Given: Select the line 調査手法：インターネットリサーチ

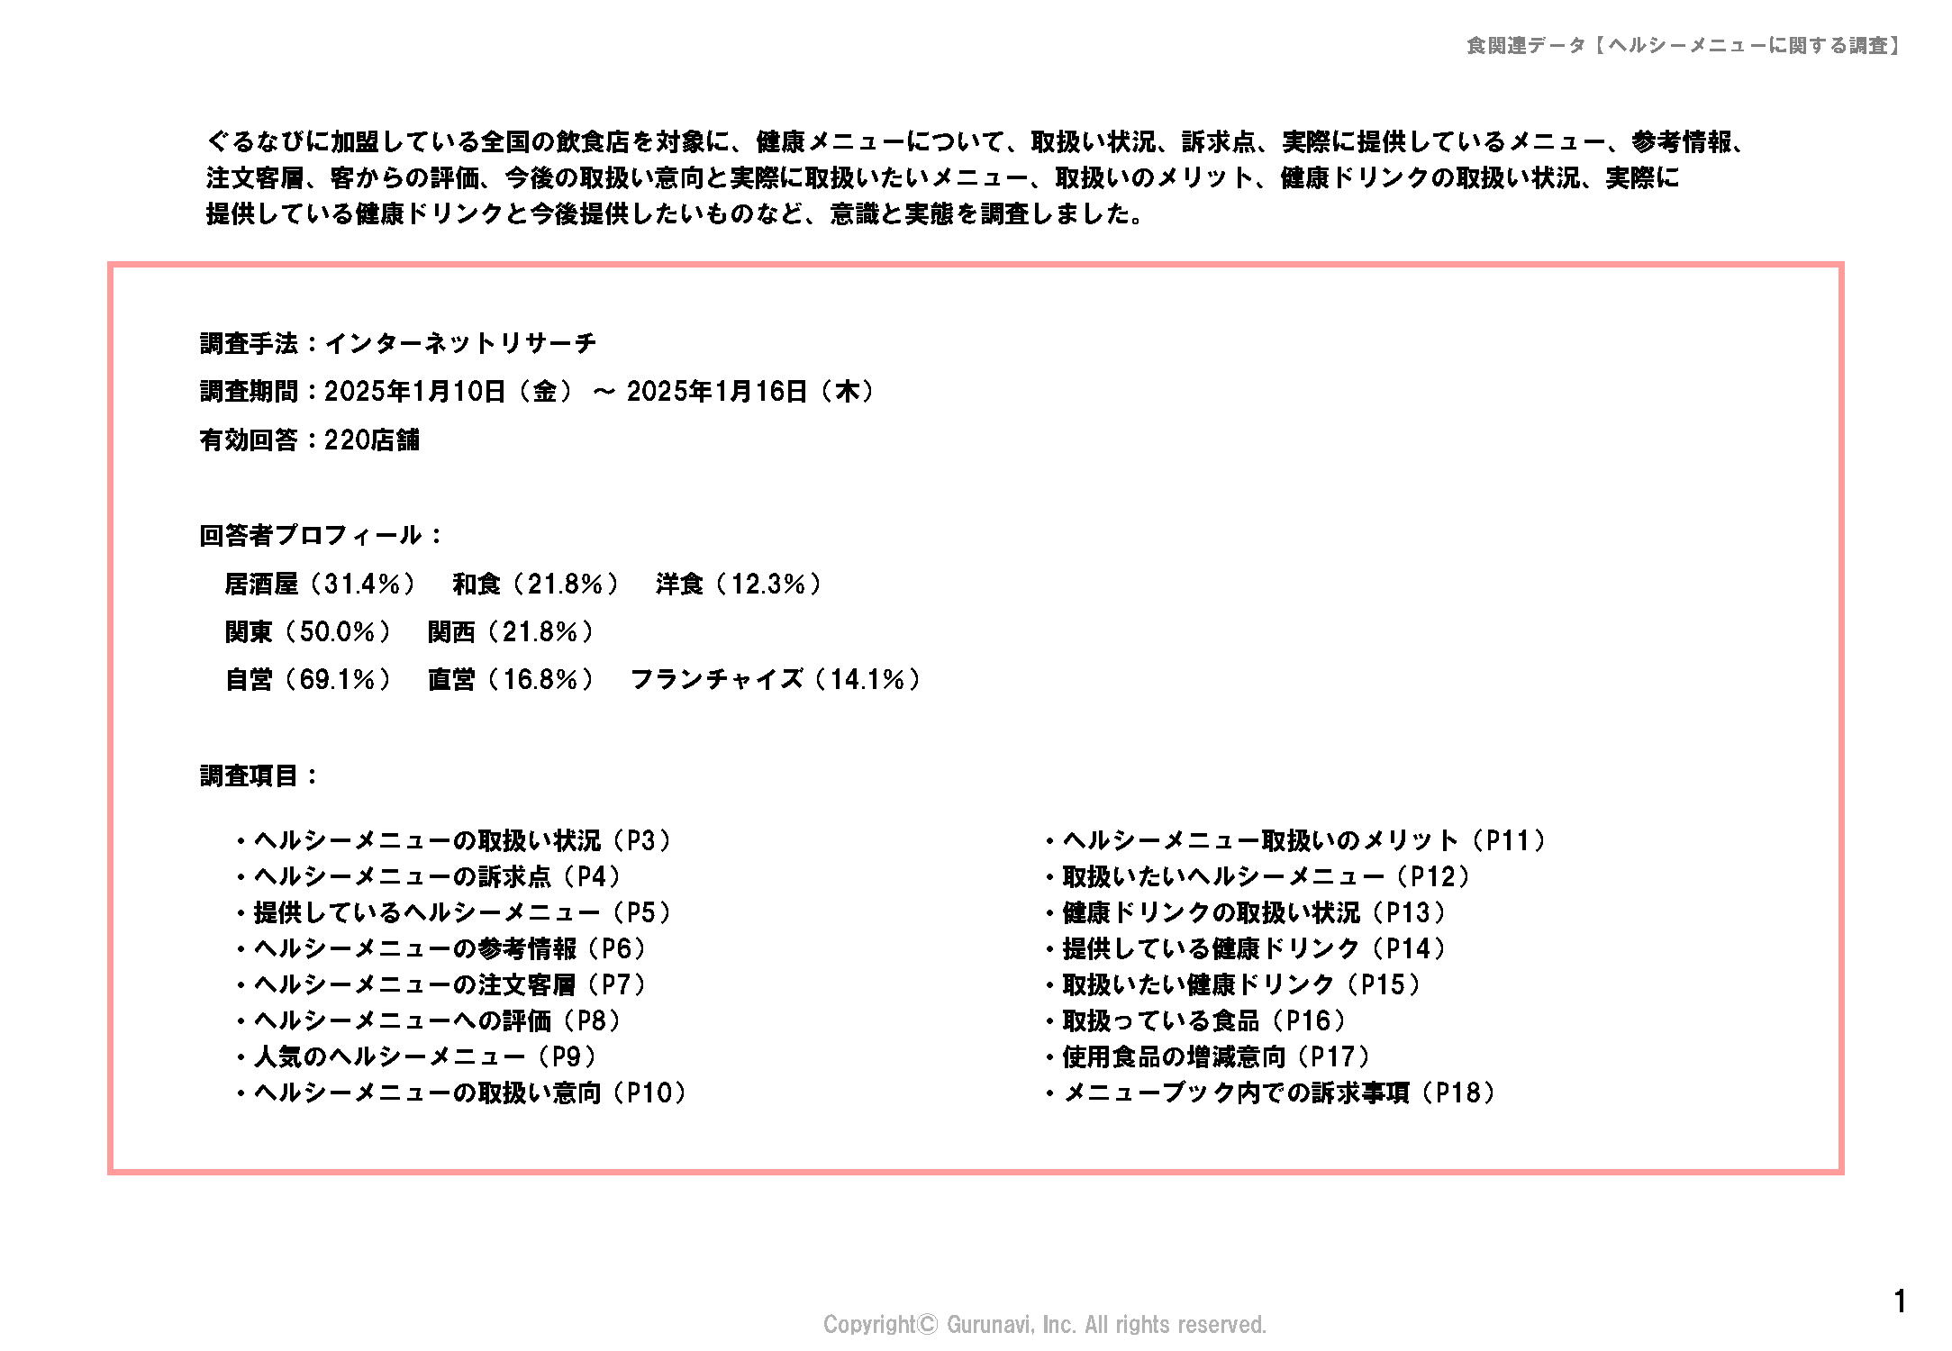Looking at the screenshot, I should (397, 343).
